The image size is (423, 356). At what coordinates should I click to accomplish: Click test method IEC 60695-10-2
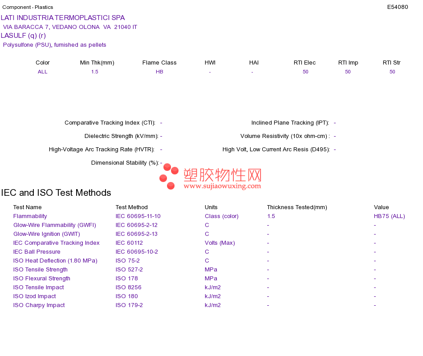pos(137,252)
